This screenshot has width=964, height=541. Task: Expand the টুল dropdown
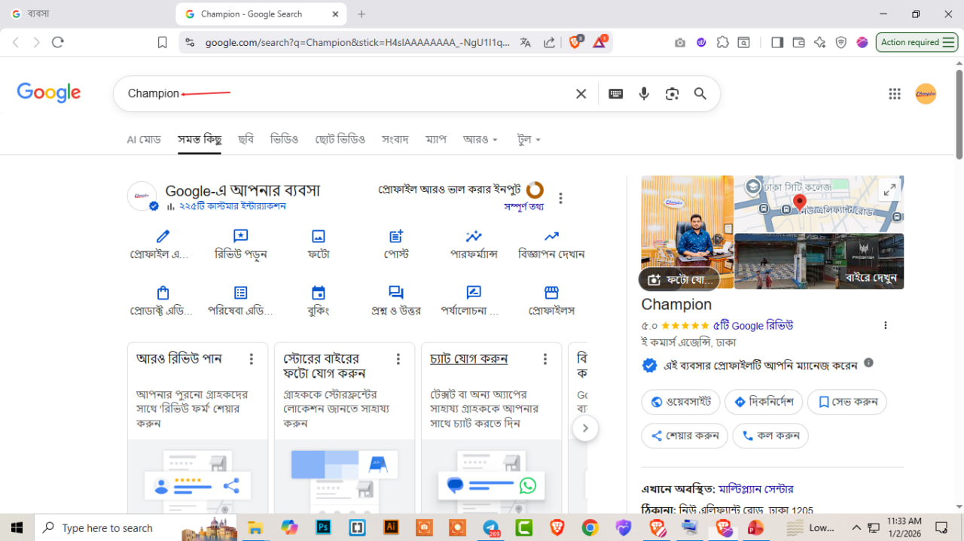click(x=529, y=139)
